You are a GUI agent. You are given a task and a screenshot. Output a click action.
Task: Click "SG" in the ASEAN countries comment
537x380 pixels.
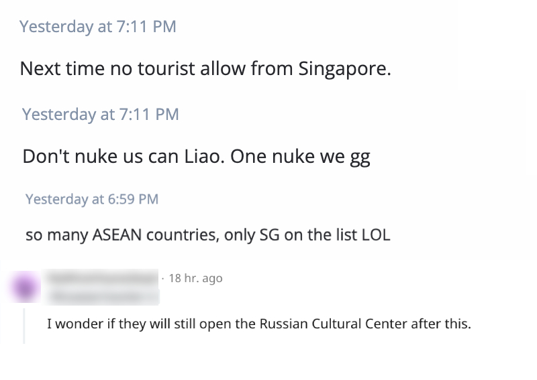(269, 235)
